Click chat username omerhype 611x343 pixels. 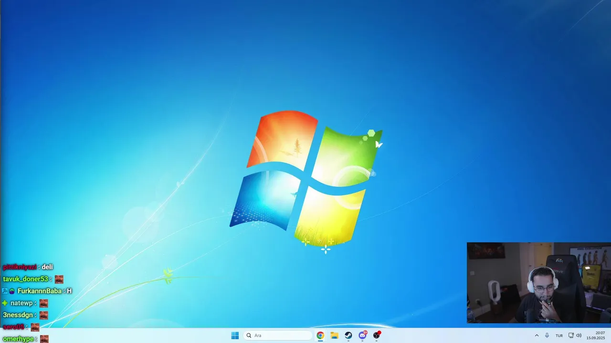pyautogui.click(x=19, y=339)
